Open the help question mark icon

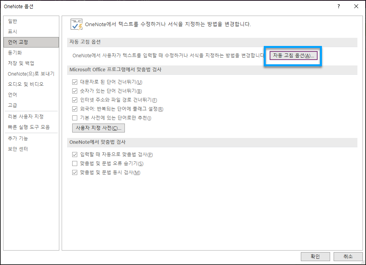point(338,7)
